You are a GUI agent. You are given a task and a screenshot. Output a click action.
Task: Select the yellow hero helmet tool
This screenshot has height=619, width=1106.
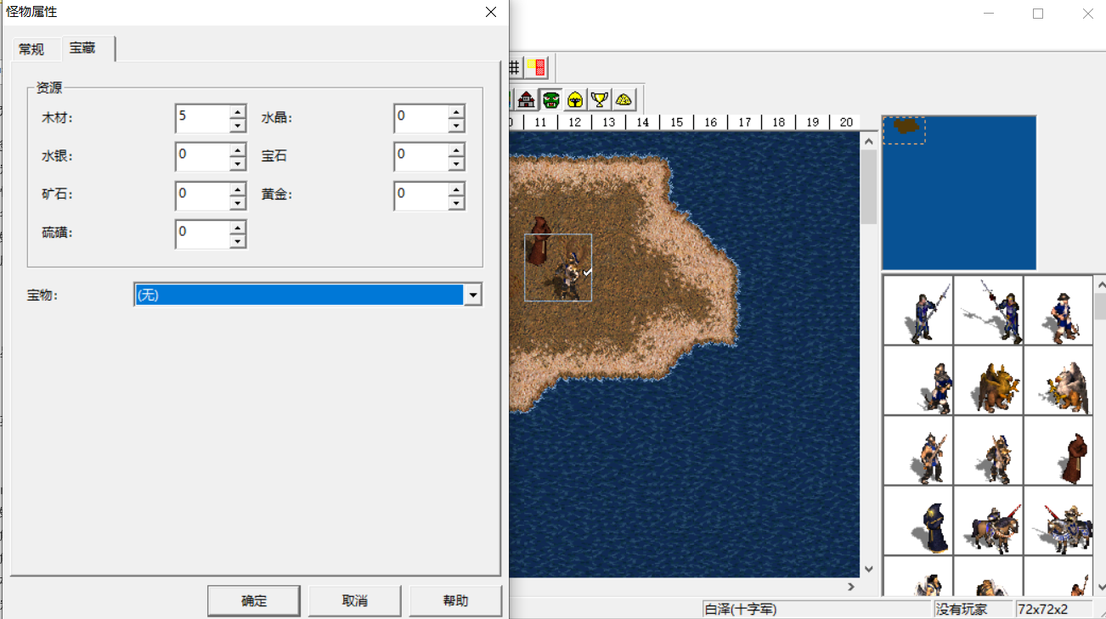(x=575, y=99)
